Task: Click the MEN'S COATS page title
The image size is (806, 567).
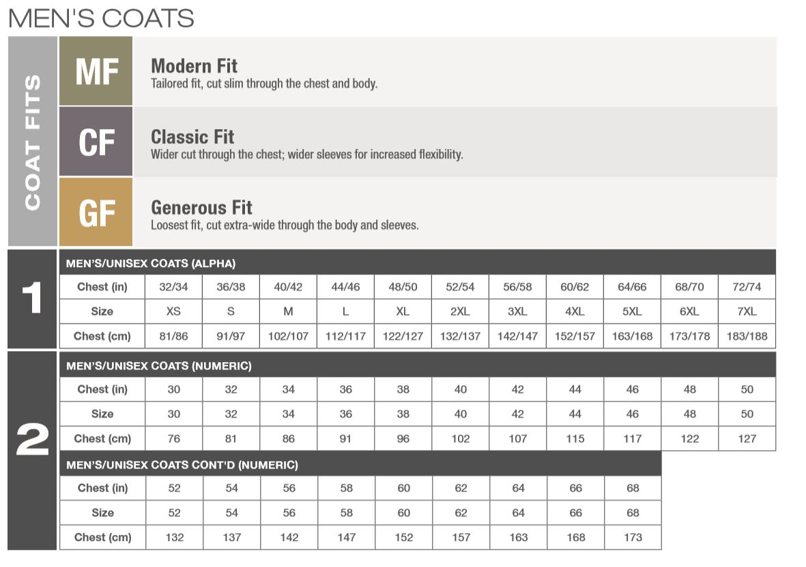Action: (x=101, y=18)
